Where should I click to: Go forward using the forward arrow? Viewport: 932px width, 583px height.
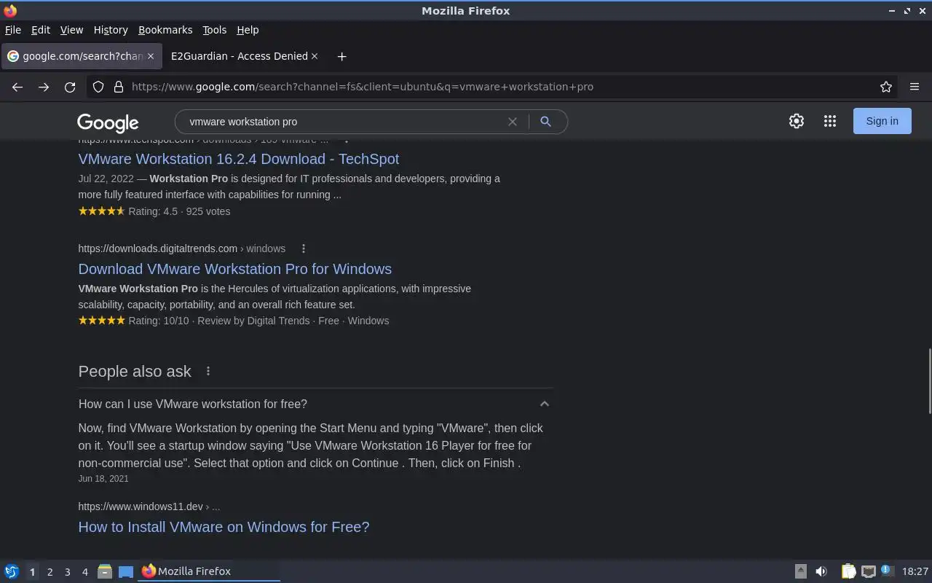(x=44, y=87)
